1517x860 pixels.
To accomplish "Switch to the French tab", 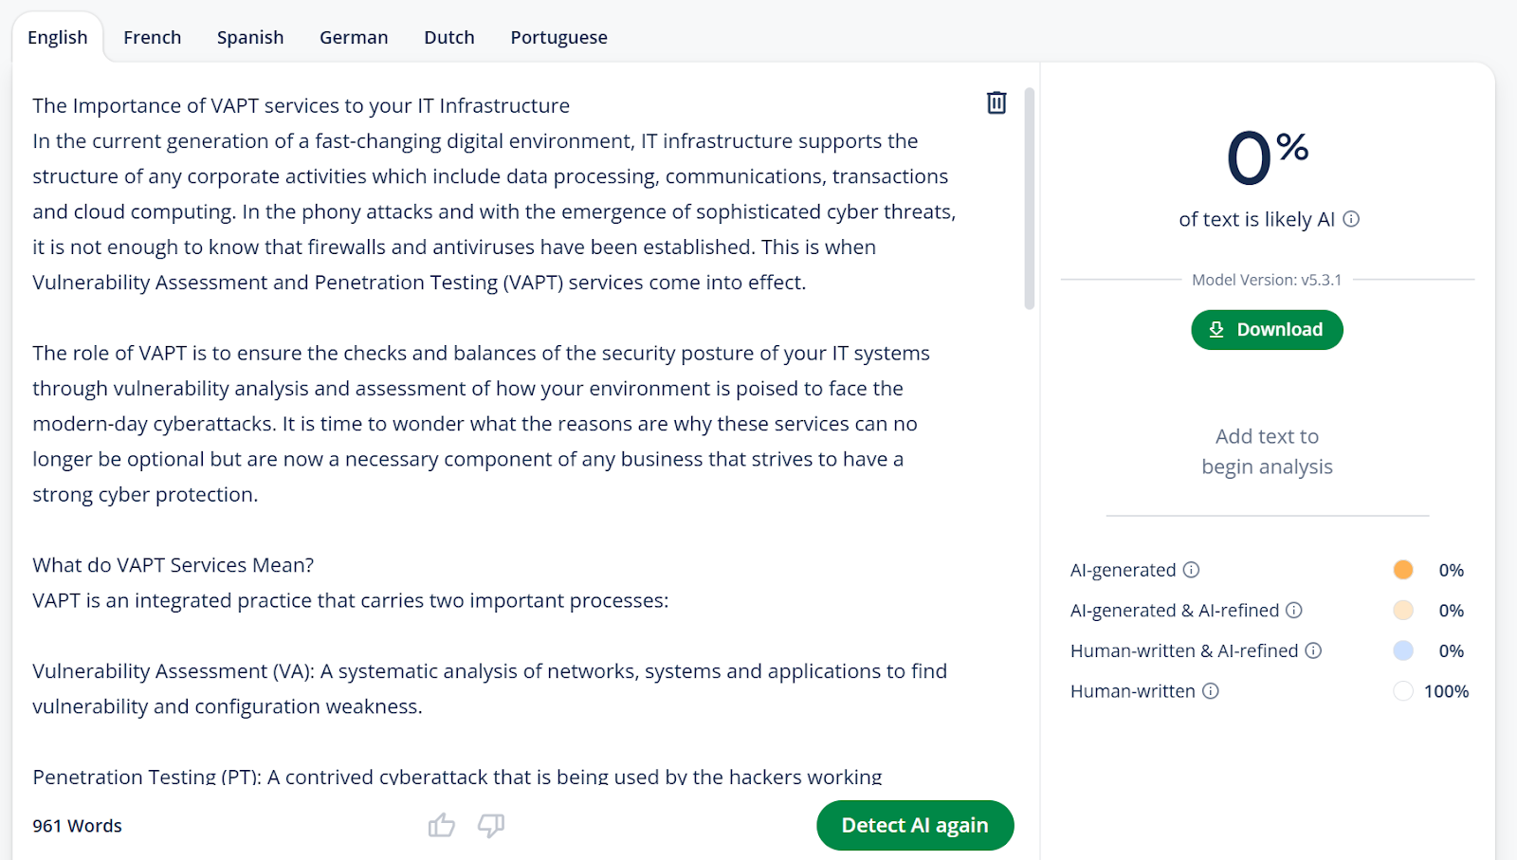I will 152,37.
